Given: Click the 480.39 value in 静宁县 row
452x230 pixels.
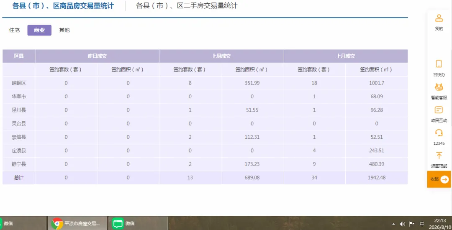Looking at the screenshot, I should [x=377, y=164].
